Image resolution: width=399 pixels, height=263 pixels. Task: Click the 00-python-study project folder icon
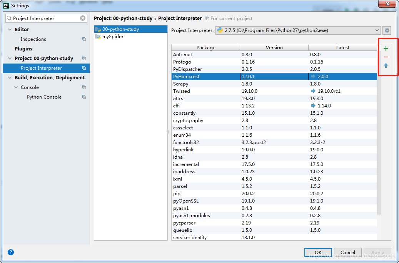pyautogui.click(x=98, y=29)
